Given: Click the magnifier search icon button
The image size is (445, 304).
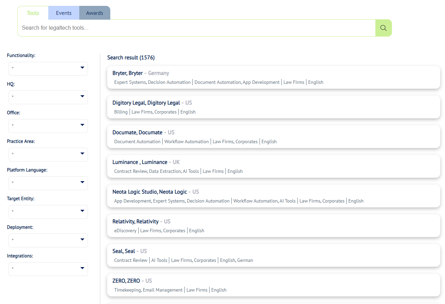Looking at the screenshot, I should pos(383,28).
